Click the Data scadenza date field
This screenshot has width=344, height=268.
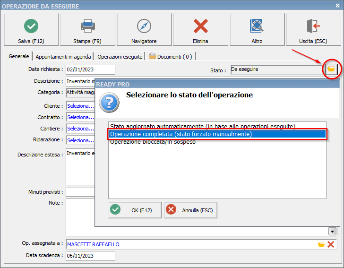point(90,256)
